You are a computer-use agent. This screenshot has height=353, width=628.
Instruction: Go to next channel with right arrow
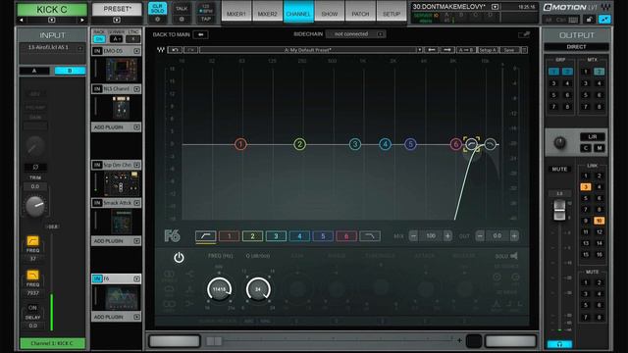[x=82, y=20]
